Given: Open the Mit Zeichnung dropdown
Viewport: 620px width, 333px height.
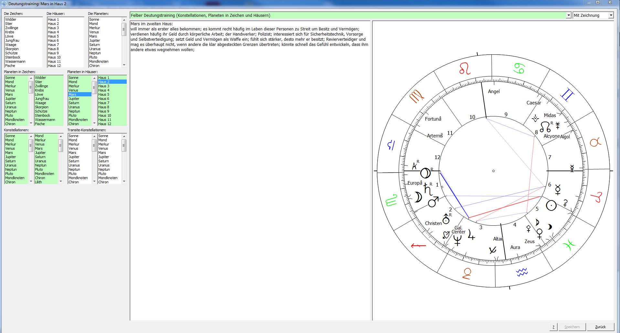Looking at the screenshot, I should point(611,15).
